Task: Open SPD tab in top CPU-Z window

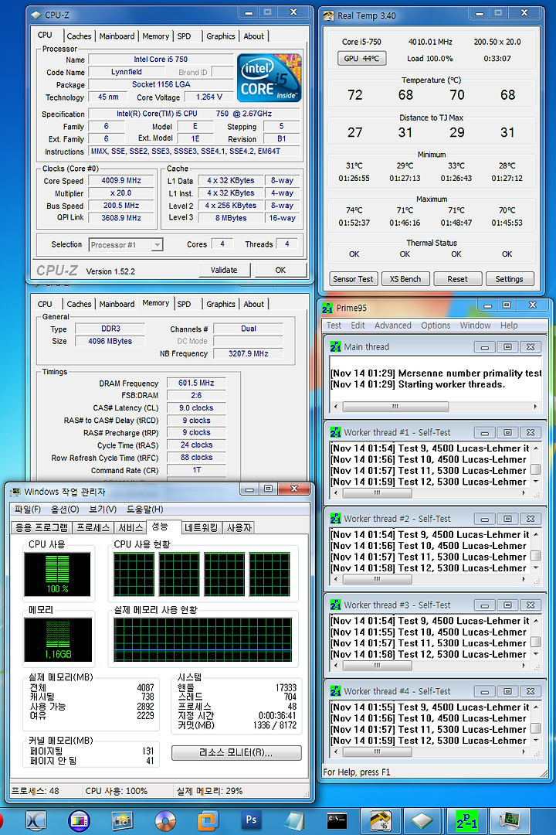Action: coord(184,36)
